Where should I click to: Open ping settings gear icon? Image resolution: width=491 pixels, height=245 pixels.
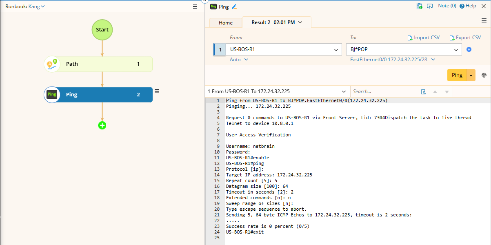pyautogui.click(x=484, y=75)
